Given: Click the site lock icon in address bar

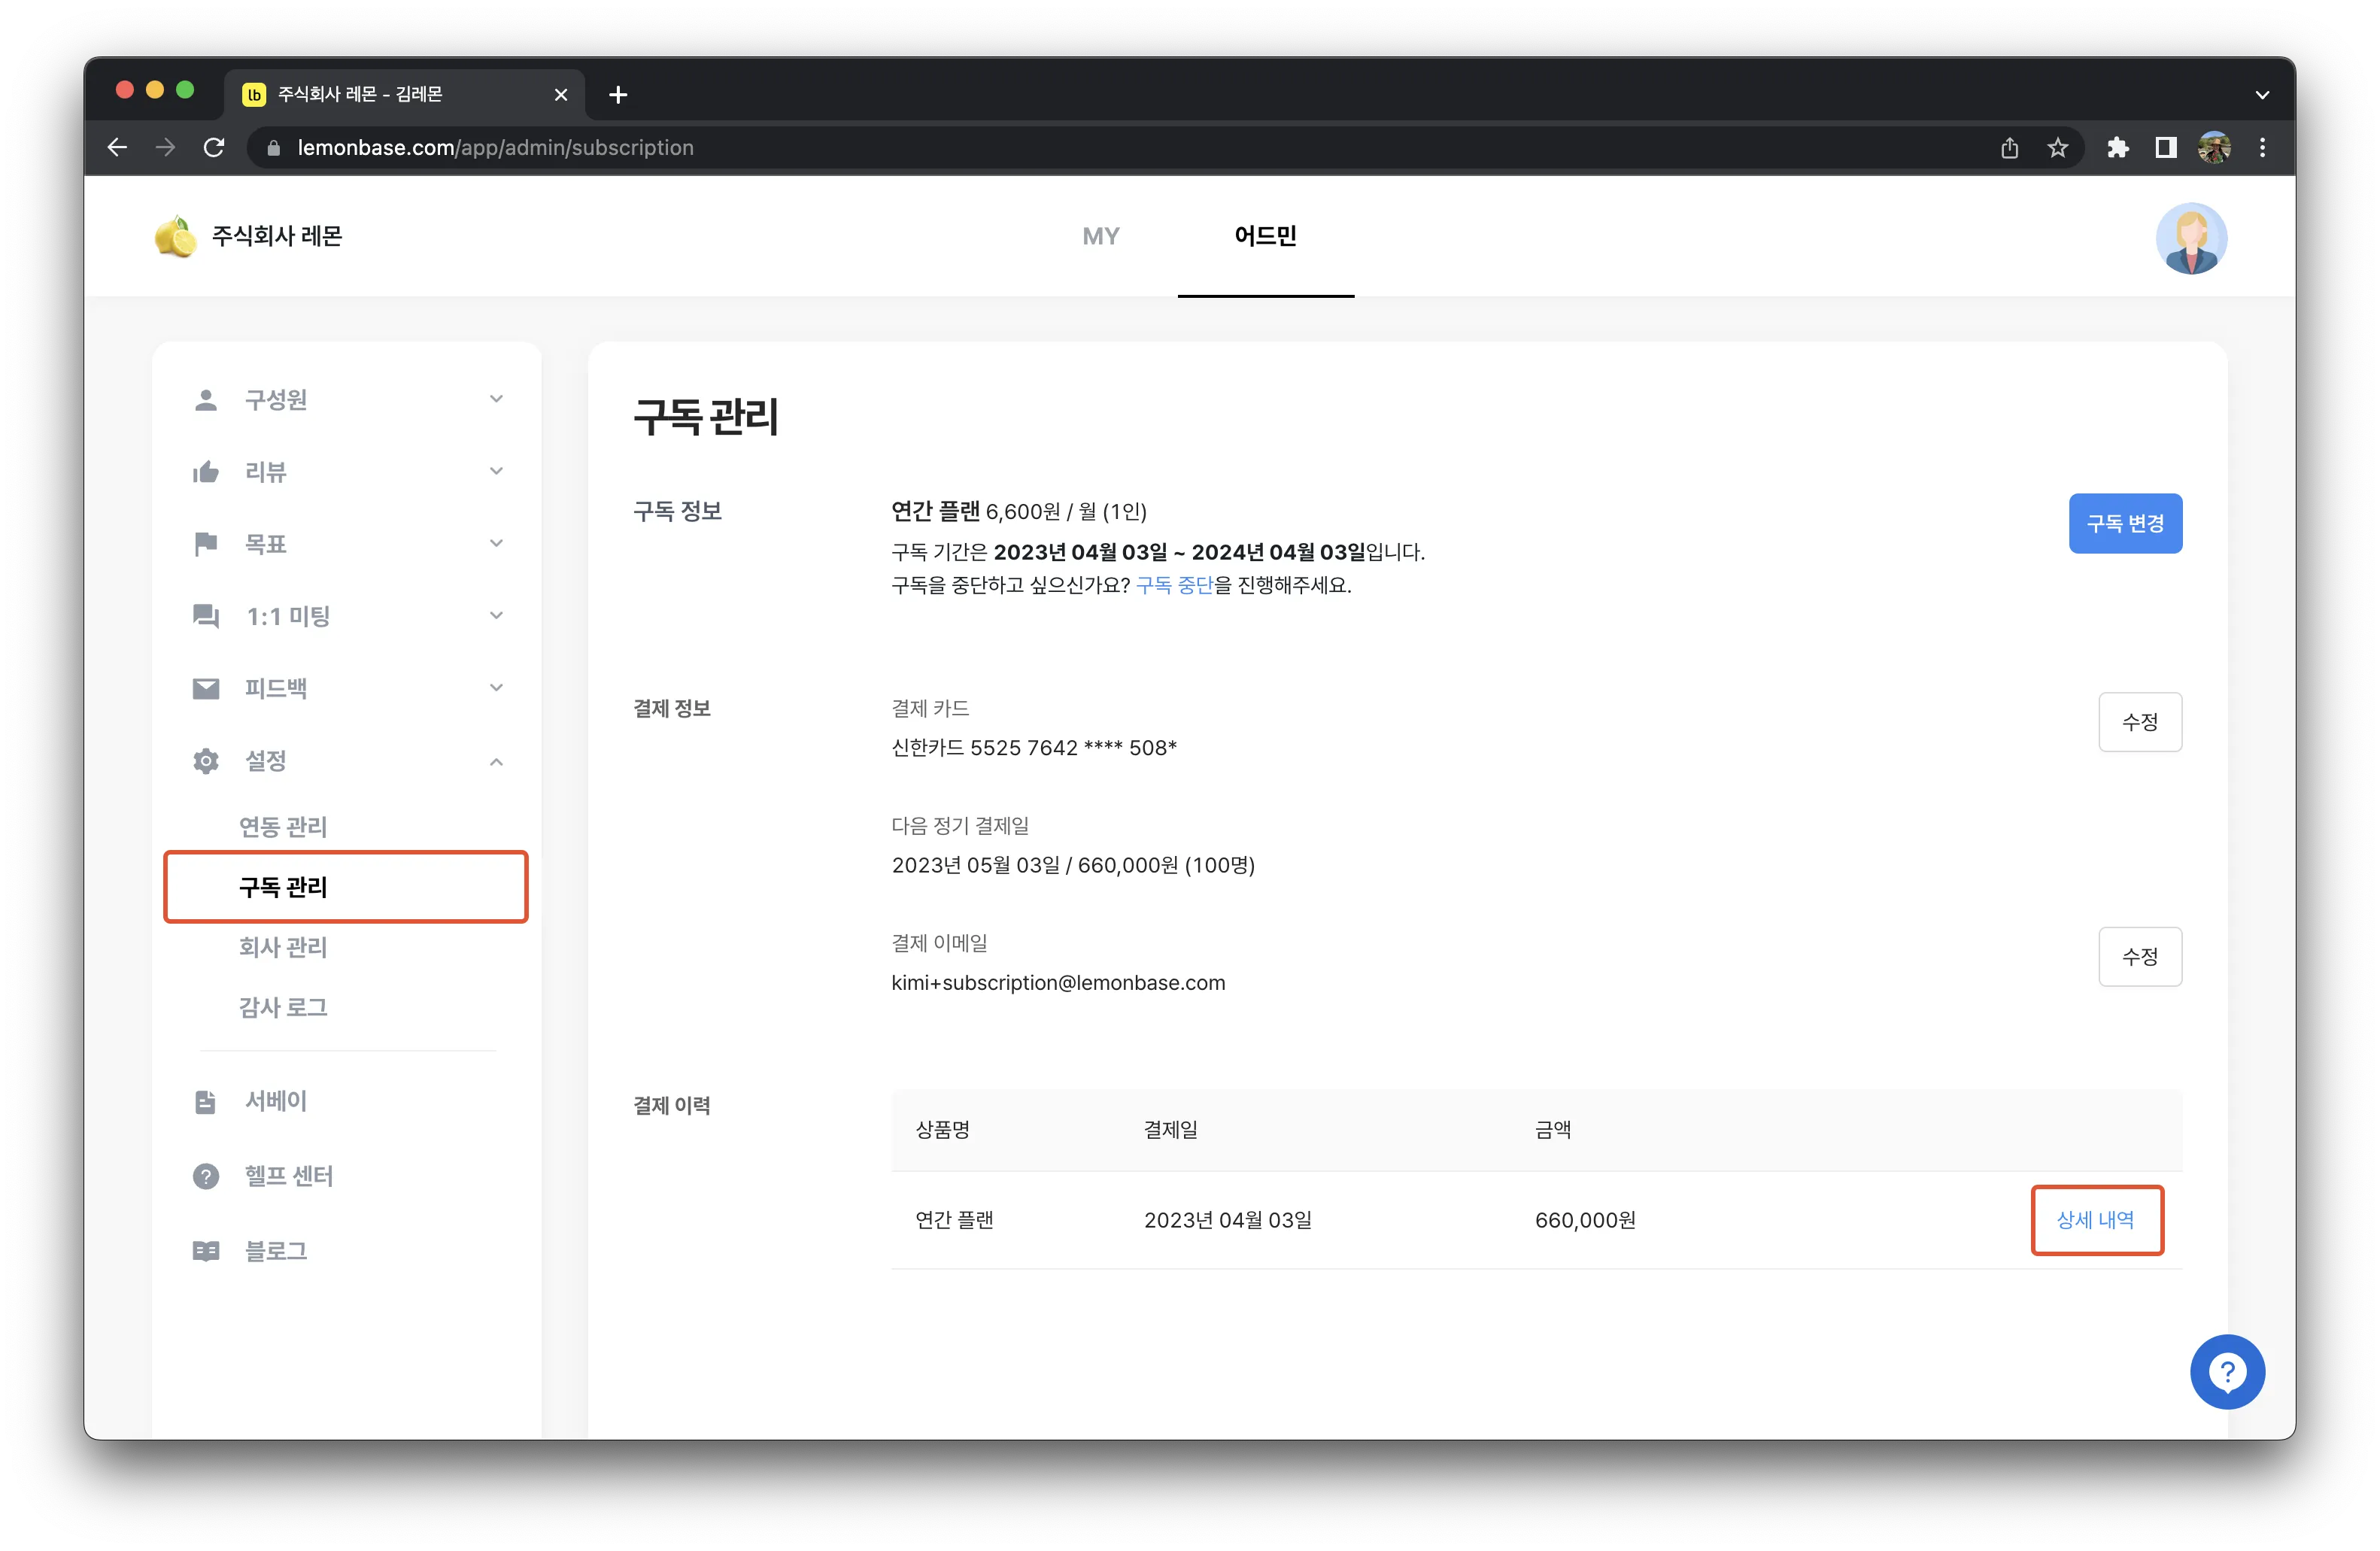Looking at the screenshot, I should coord(273,148).
